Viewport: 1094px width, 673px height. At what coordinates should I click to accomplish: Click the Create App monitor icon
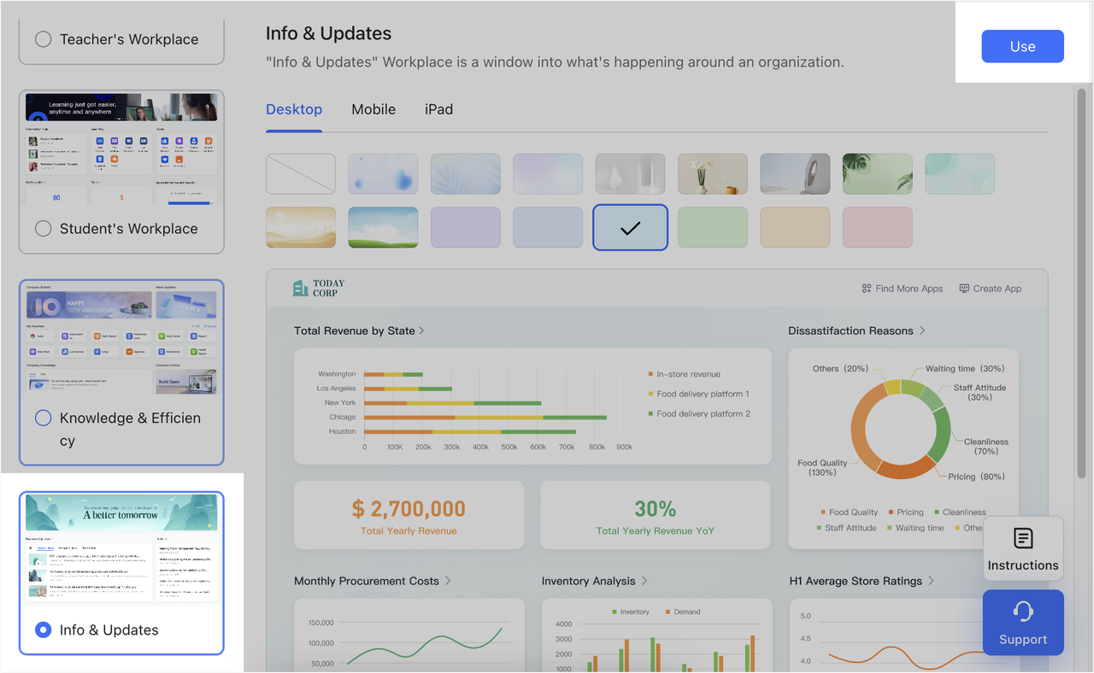(x=964, y=289)
